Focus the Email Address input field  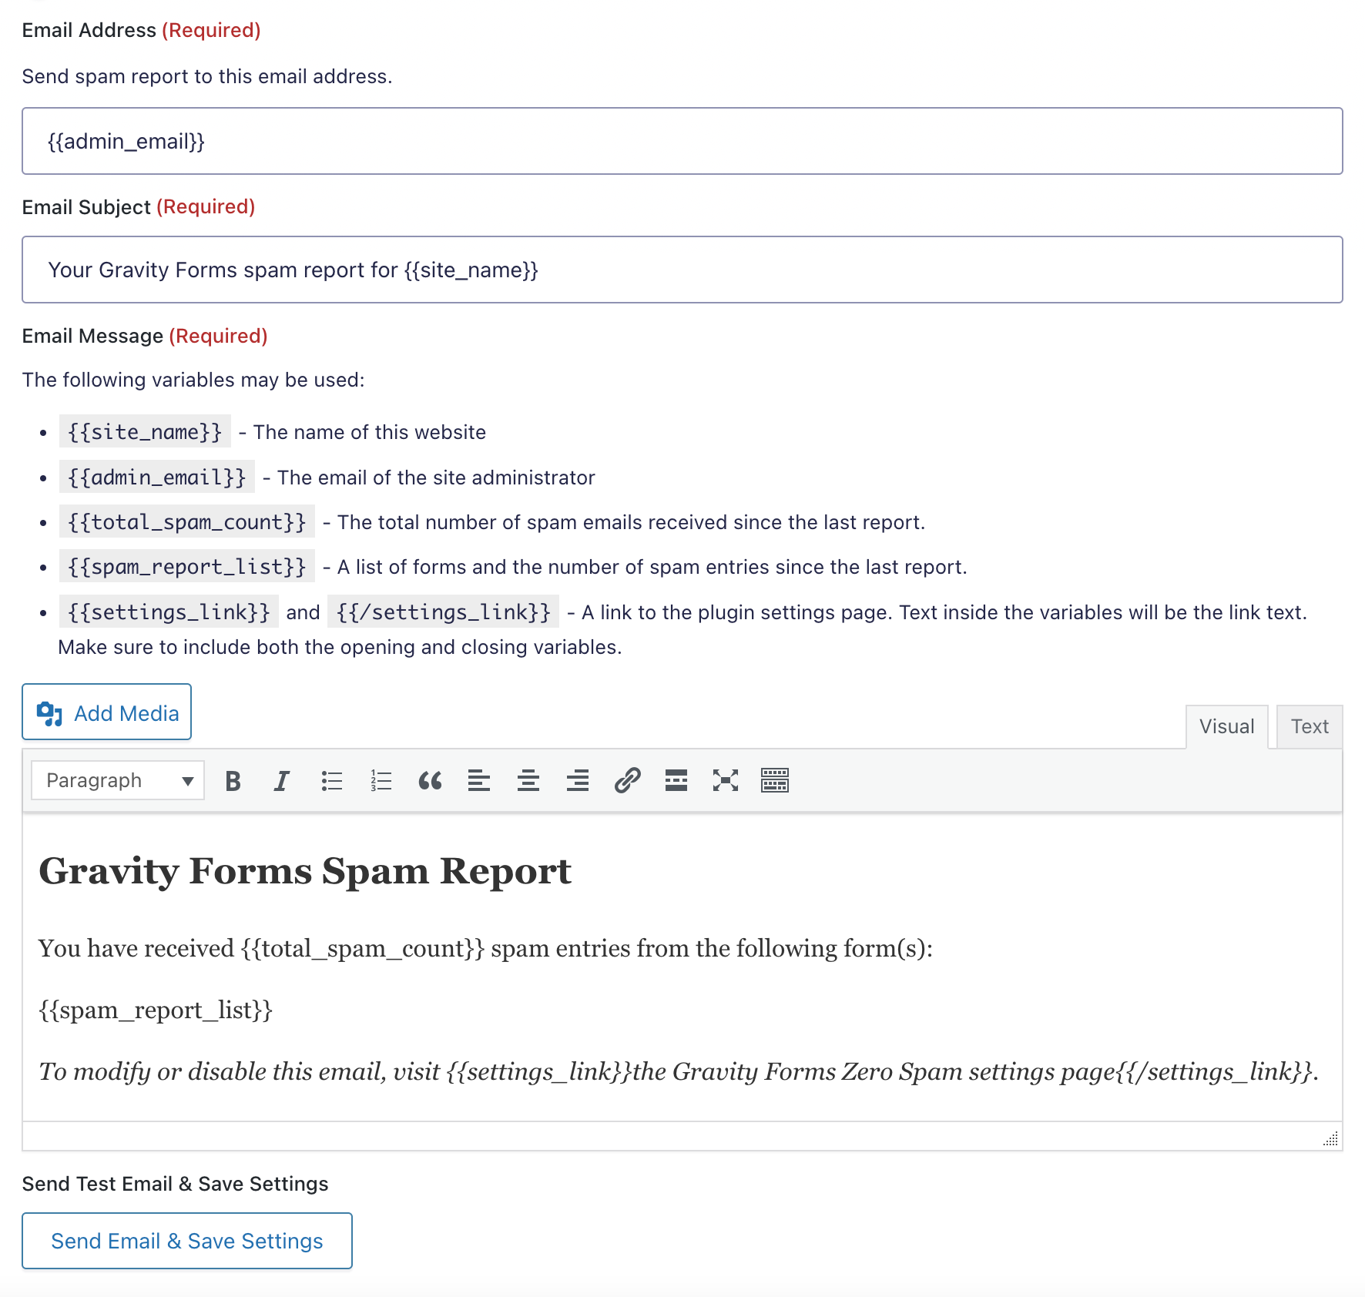click(682, 141)
